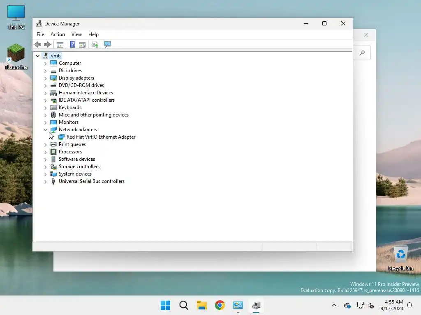Expand the Display adapters chevron

[x=45, y=78]
